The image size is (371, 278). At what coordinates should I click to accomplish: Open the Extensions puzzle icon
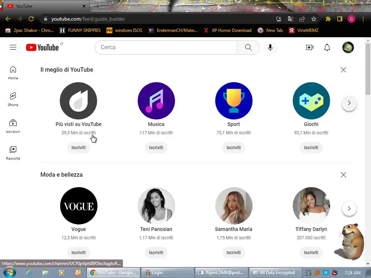(328, 19)
